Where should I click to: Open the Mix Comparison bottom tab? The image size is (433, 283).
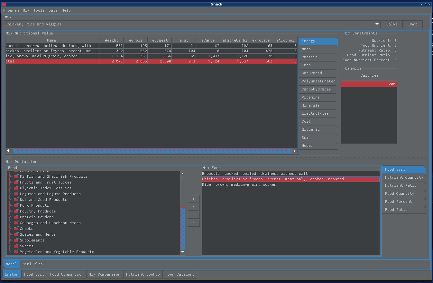pyautogui.click(x=105, y=274)
